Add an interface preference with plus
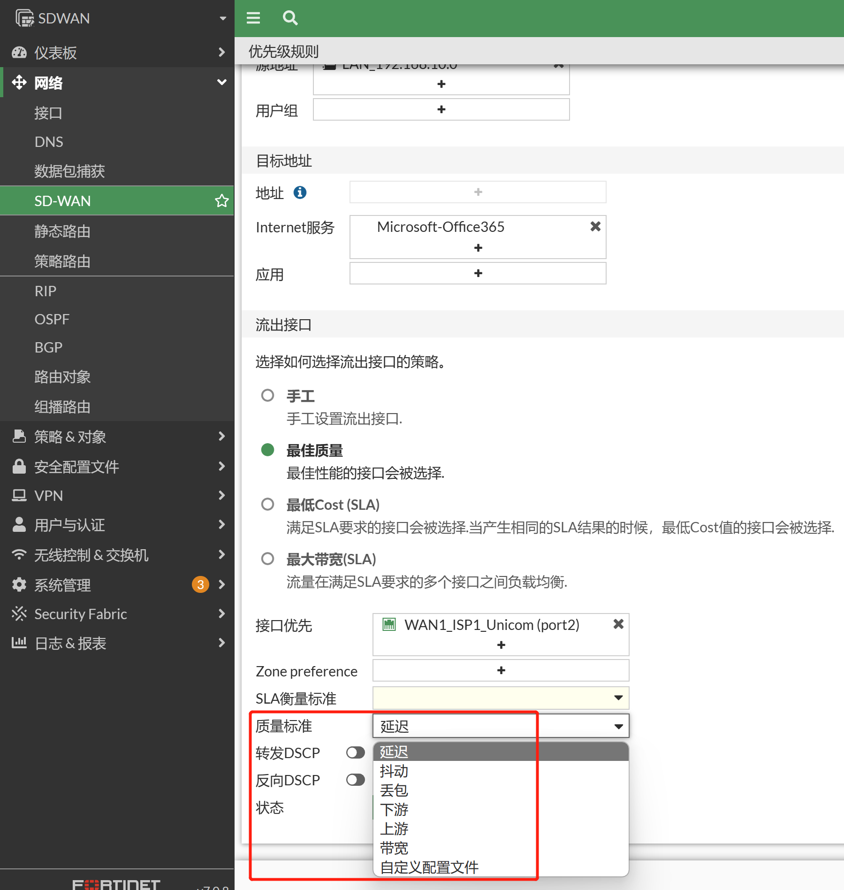 501,645
